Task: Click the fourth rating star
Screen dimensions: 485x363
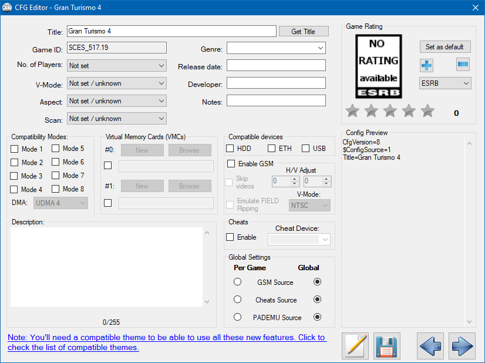Action: 409,110
